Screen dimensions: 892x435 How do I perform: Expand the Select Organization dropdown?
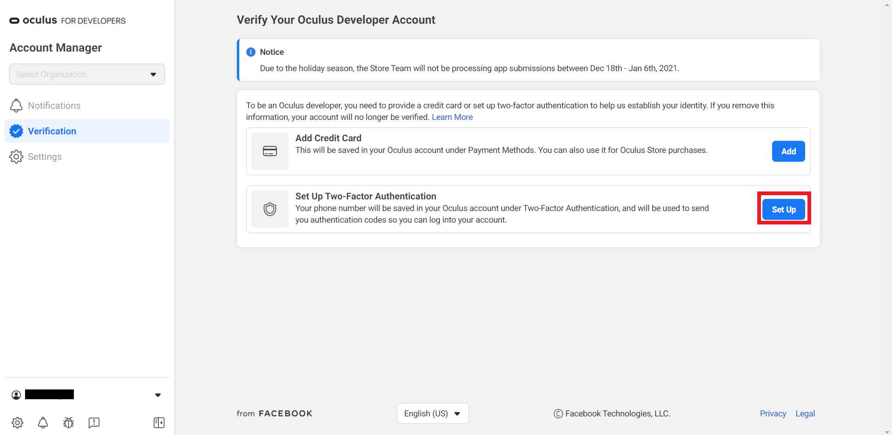(86, 74)
